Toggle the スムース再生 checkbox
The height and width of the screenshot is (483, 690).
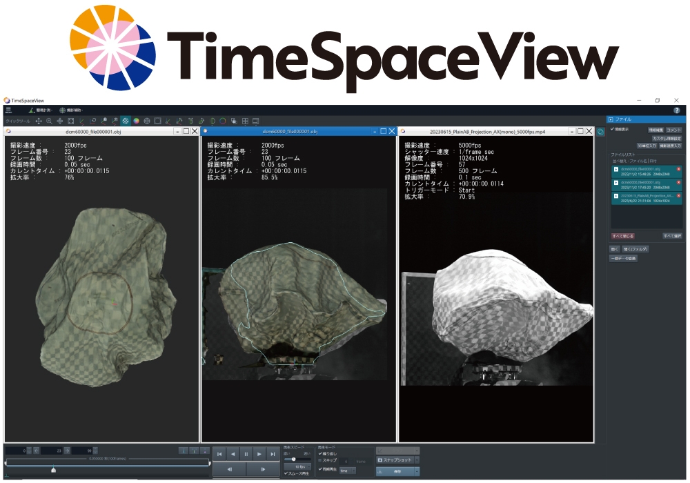286,473
